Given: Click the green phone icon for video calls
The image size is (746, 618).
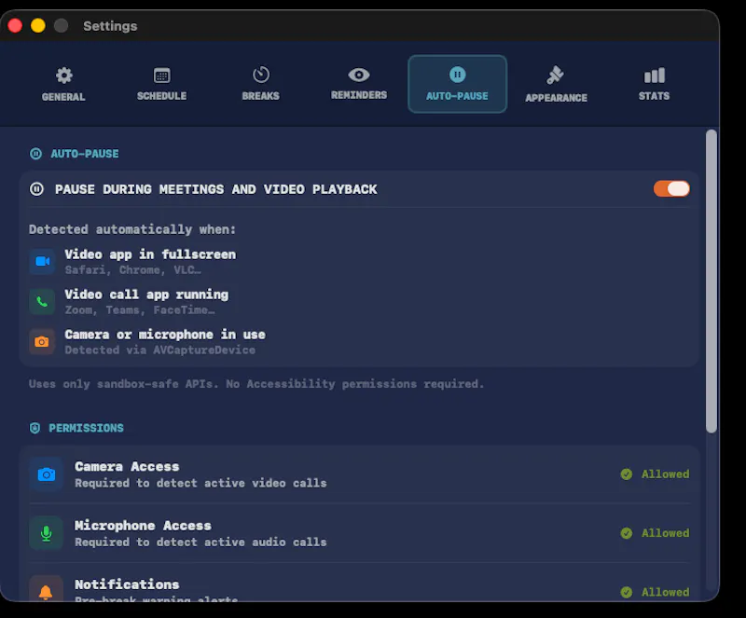Looking at the screenshot, I should [x=42, y=302].
